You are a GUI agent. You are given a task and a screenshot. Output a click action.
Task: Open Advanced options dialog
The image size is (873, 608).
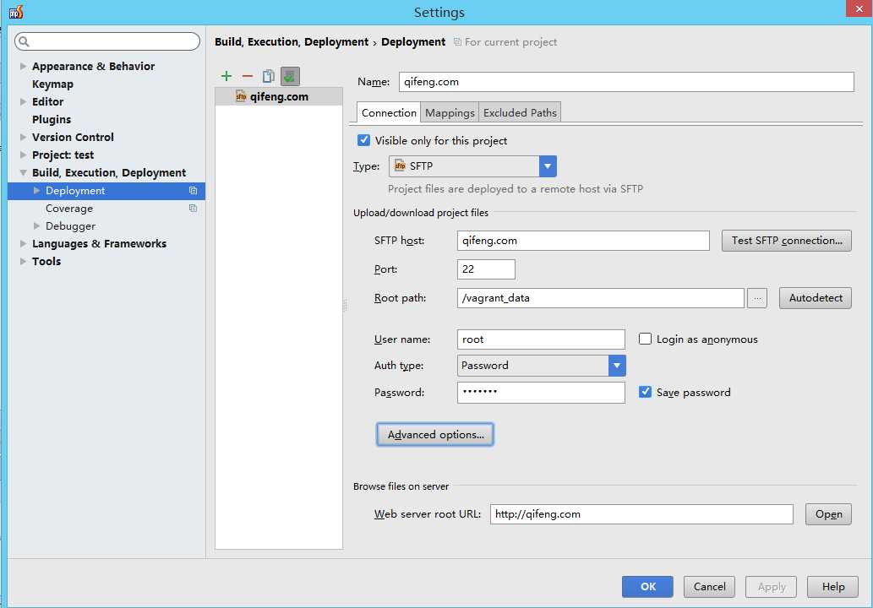click(435, 434)
